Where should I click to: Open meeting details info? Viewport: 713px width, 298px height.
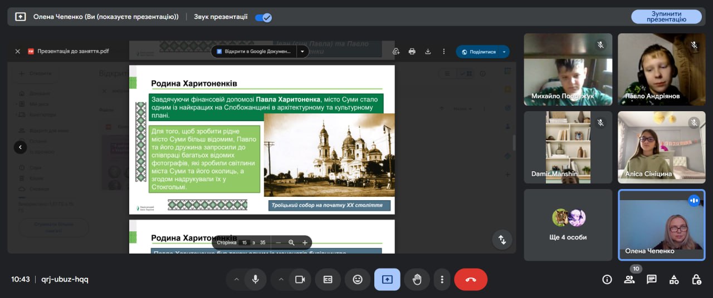pyautogui.click(x=607, y=280)
